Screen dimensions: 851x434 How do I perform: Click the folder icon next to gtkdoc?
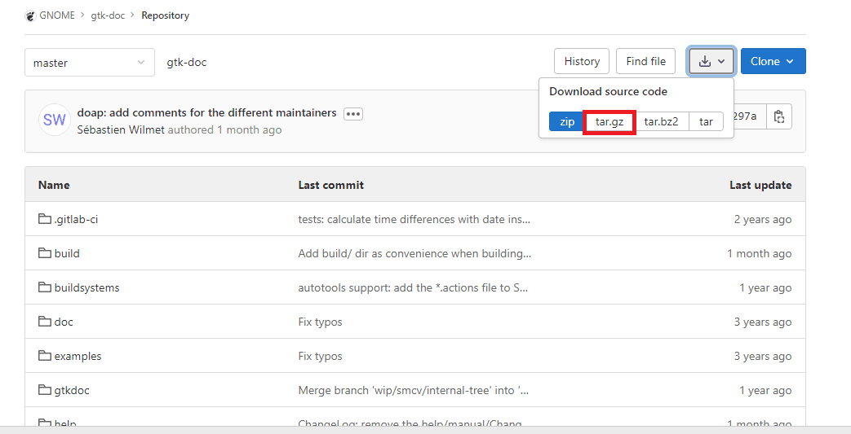(x=45, y=389)
